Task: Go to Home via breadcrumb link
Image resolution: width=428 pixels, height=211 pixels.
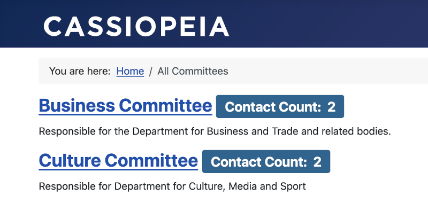Action: click(x=130, y=71)
